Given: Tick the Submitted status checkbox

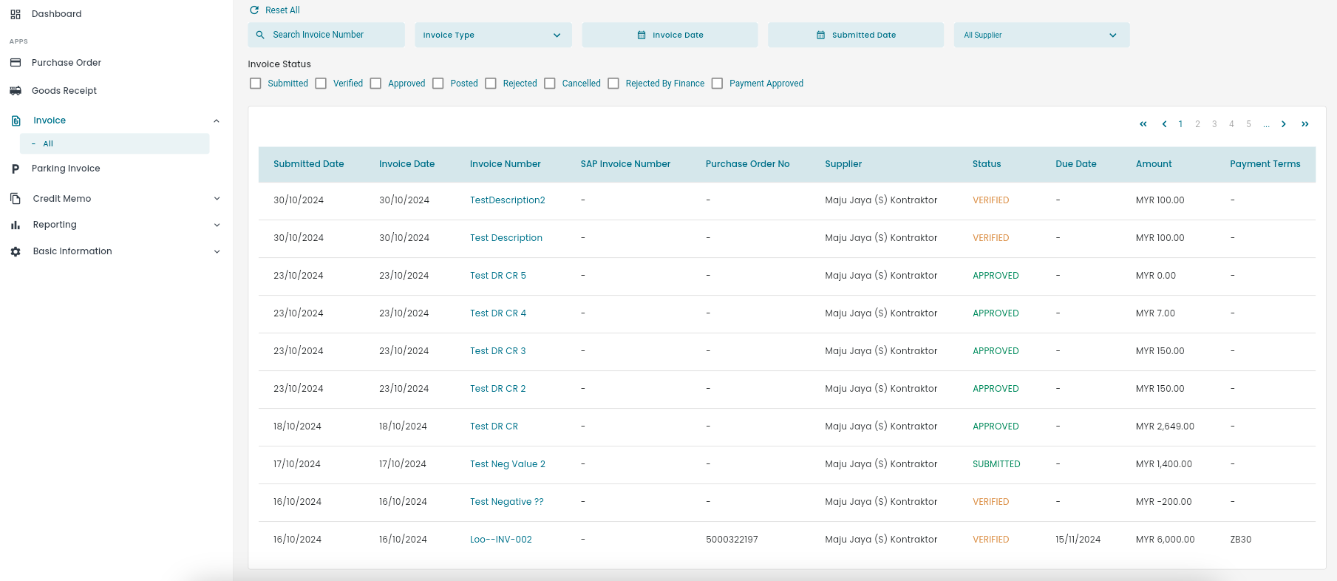Looking at the screenshot, I should (256, 84).
